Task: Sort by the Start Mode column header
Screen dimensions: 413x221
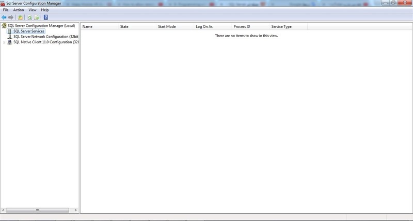Action: click(175, 27)
